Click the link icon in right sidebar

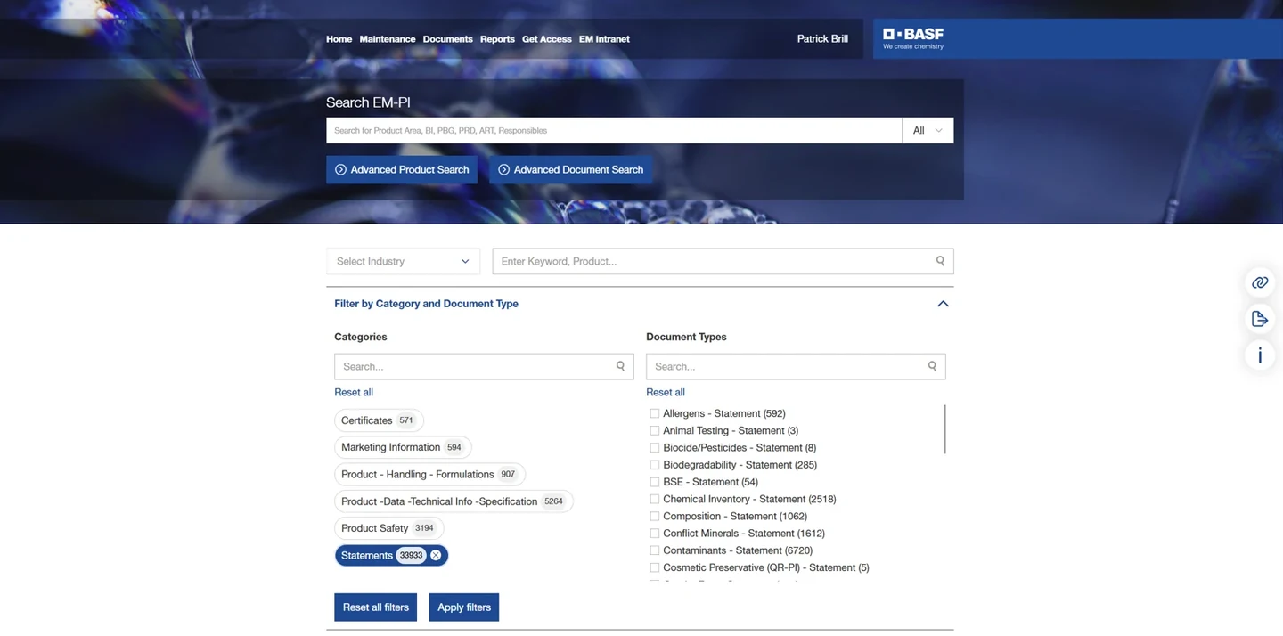[x=1260, y=282]
